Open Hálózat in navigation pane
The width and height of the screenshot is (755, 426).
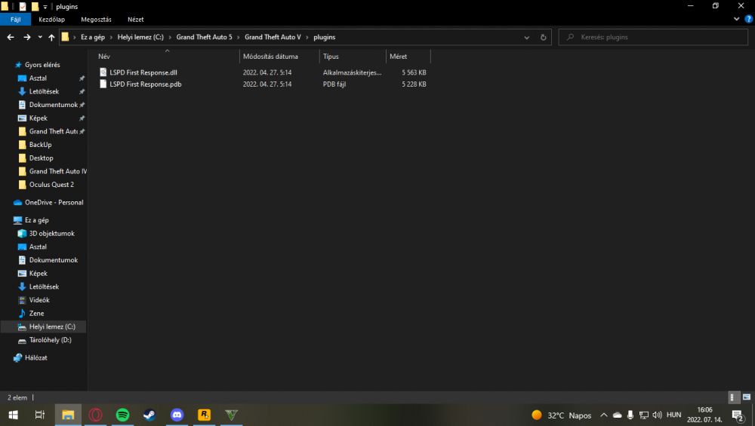click(35, 357)
